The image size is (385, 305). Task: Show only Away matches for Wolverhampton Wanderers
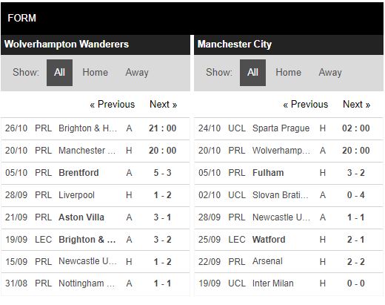click(x=137, y=73)
